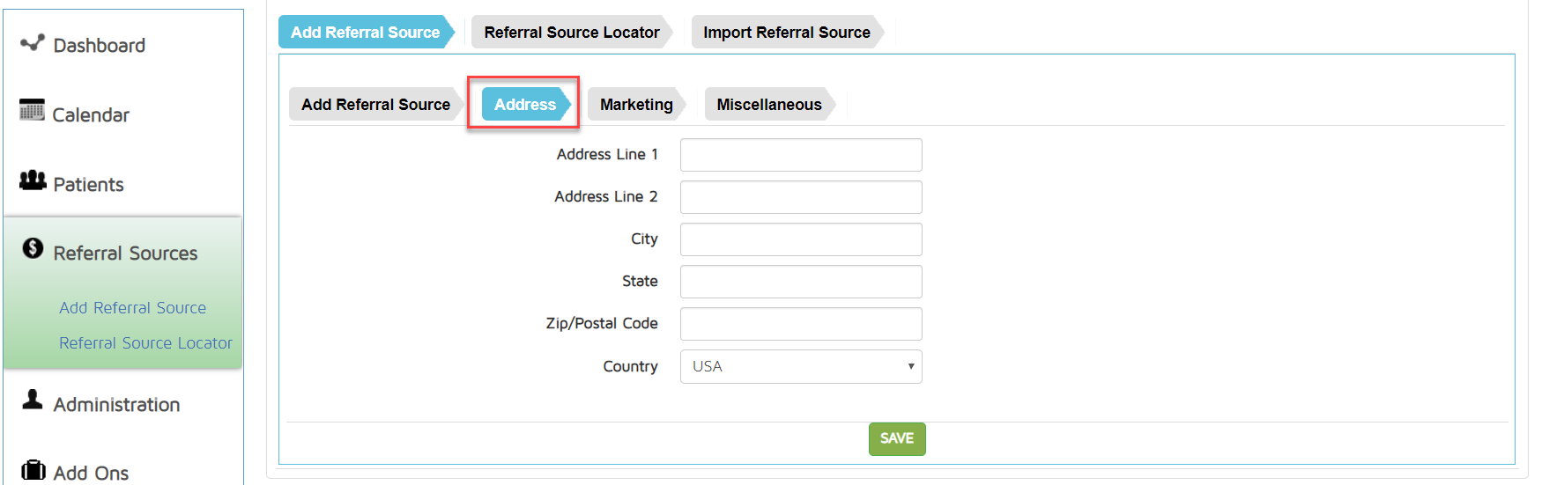1542x485 pixels.
Task: Open Referral Source Locator sidebar link
Action: (145, 343)
